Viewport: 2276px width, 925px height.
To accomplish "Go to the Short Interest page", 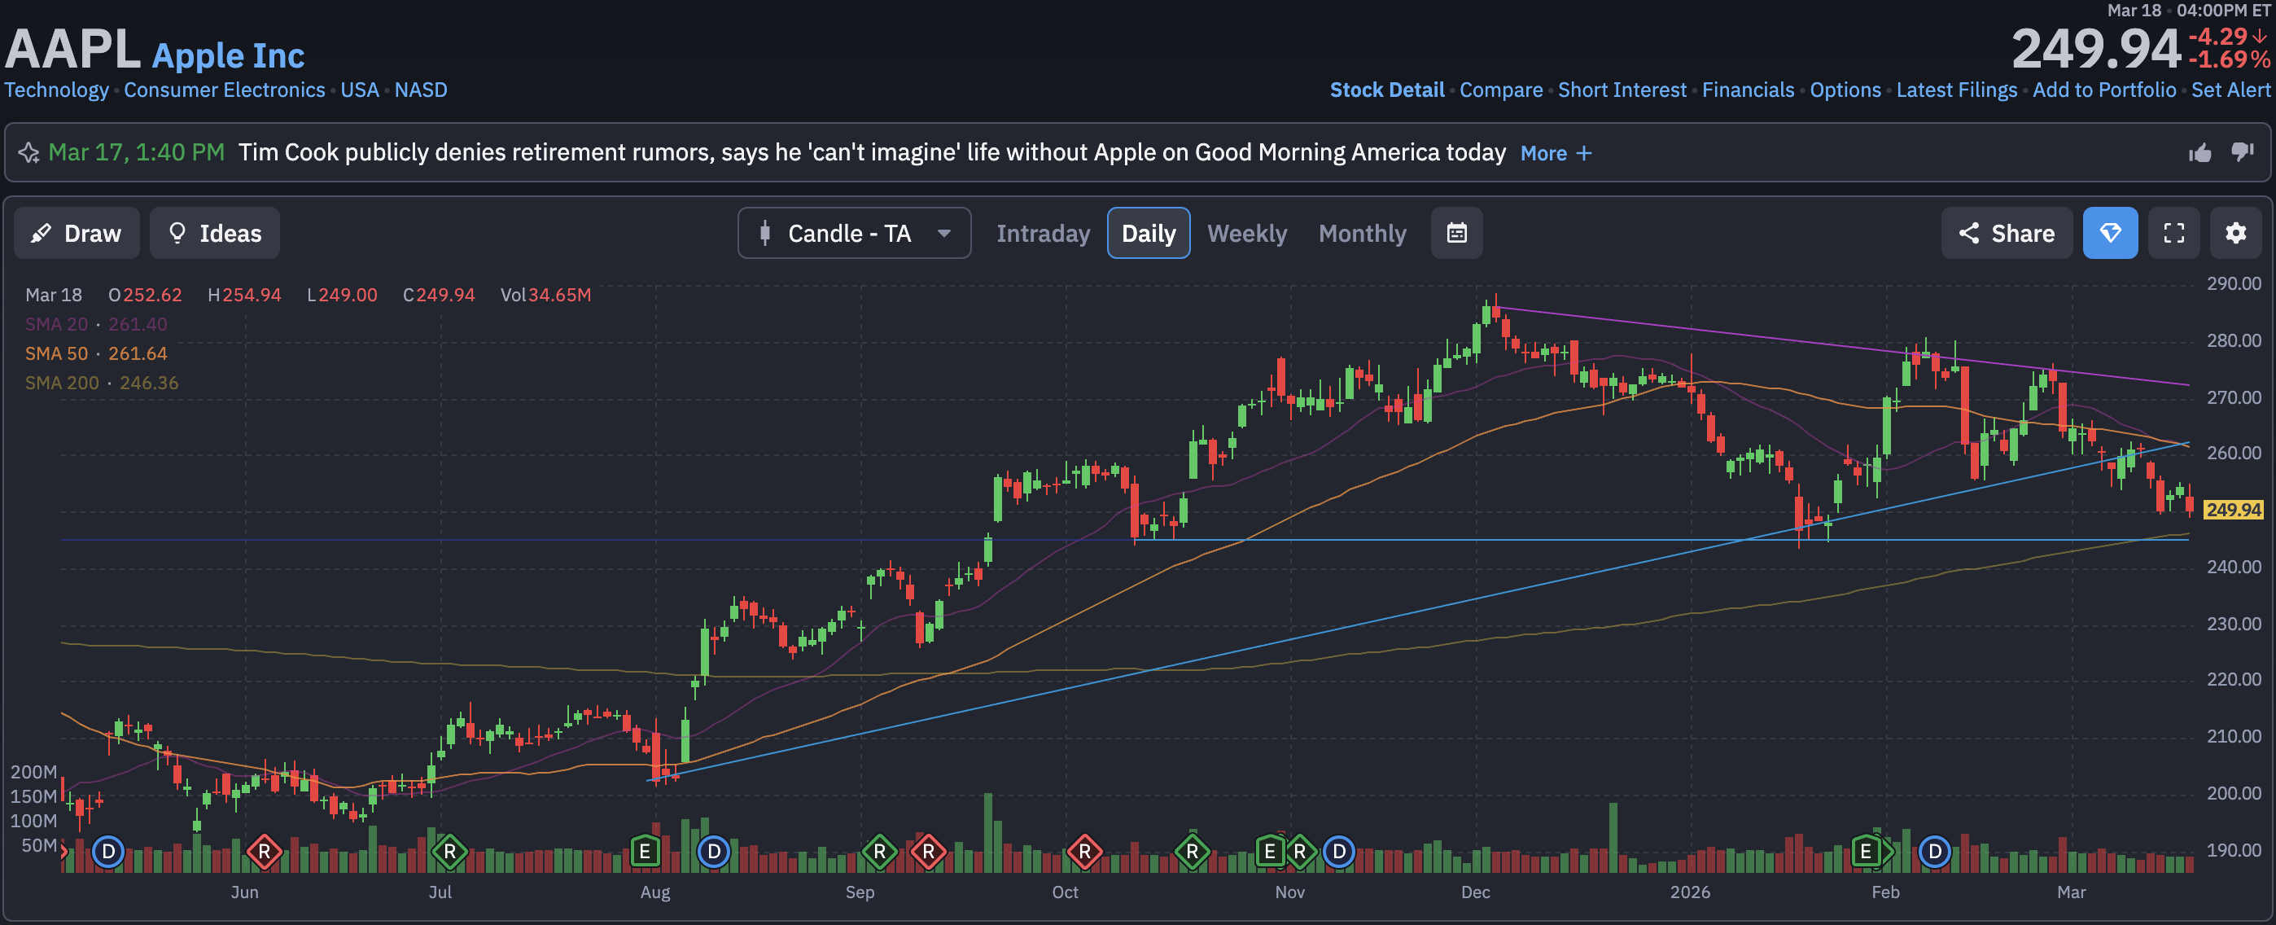I will pos(1622,90).
